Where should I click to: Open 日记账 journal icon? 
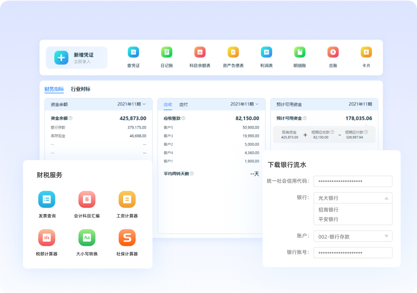pyautogui.click(x=166, y=52)
